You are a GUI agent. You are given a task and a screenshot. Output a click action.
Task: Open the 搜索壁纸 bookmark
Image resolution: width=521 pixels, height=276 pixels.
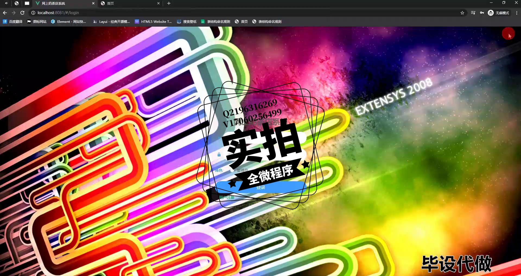click(x=187, y=21)
